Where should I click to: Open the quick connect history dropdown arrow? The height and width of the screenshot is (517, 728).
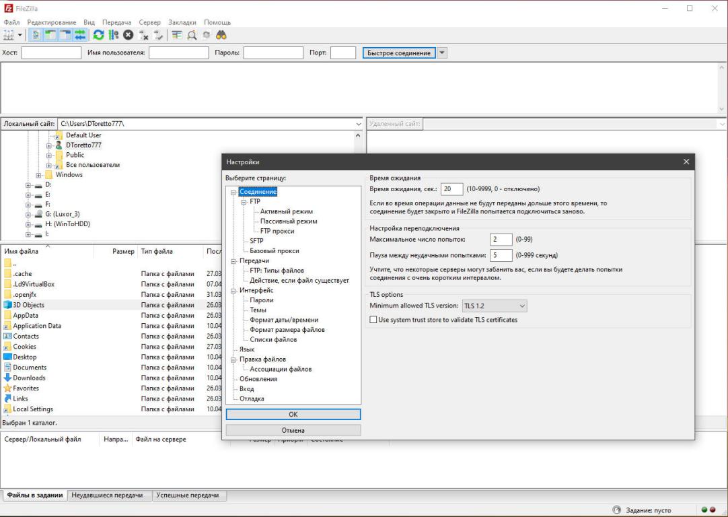(x=442, y=53)
